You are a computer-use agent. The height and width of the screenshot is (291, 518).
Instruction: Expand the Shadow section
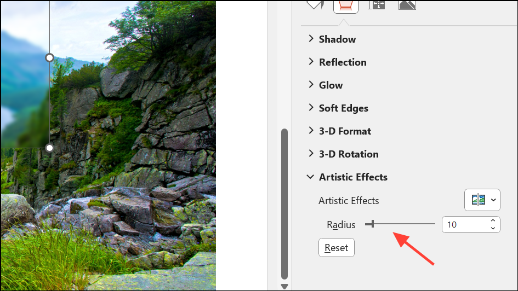point(332,39)
